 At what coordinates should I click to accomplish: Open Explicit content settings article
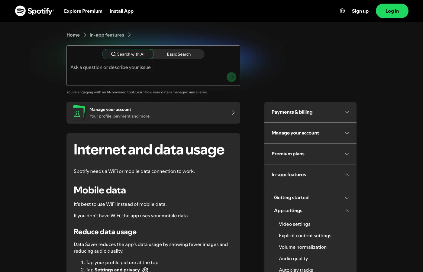[305, 235]
